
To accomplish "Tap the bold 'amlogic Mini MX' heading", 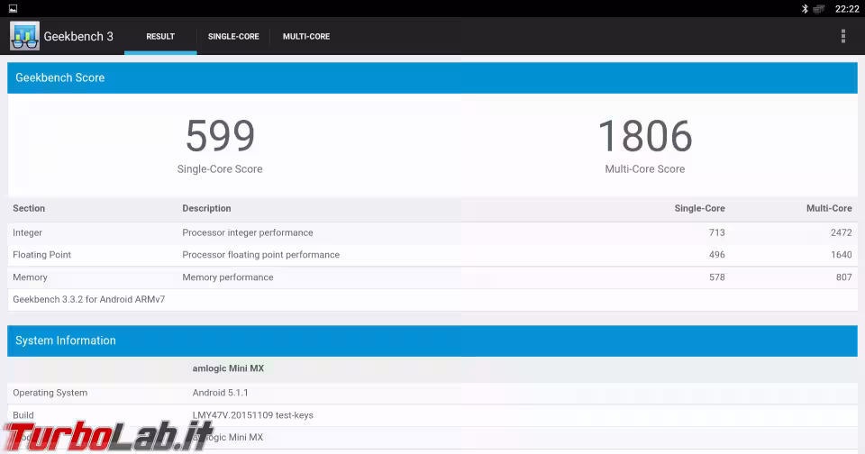I will [x=228, y=368].
